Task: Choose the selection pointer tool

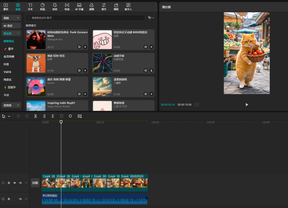Action: pyautogui.click(x=3, y=116)
